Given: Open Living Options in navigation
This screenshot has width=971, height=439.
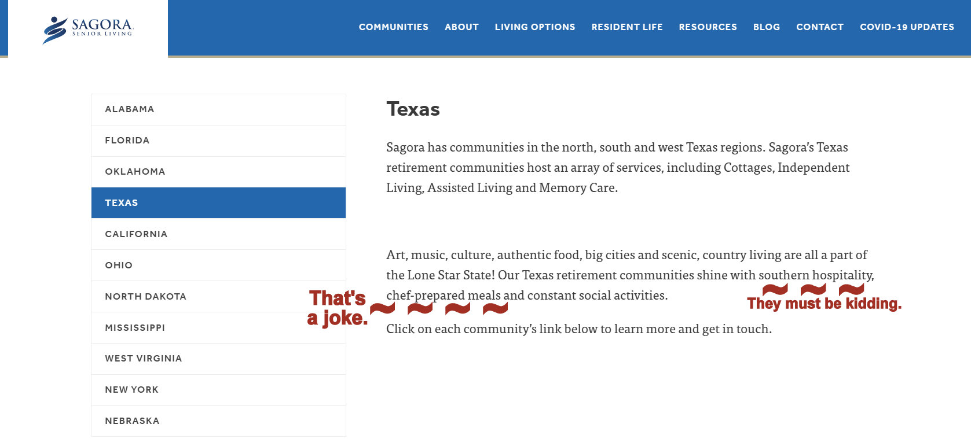Looking at the screenshot, I should (534, 27).
